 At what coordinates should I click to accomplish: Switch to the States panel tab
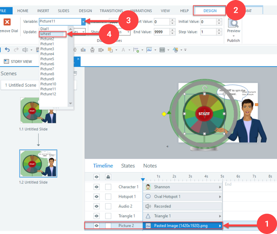(x=128, y=166)
